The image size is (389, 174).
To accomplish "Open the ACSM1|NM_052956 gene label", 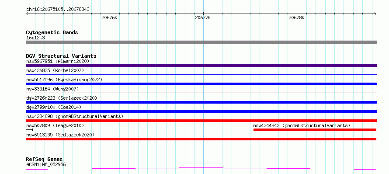I will point(46,164).
